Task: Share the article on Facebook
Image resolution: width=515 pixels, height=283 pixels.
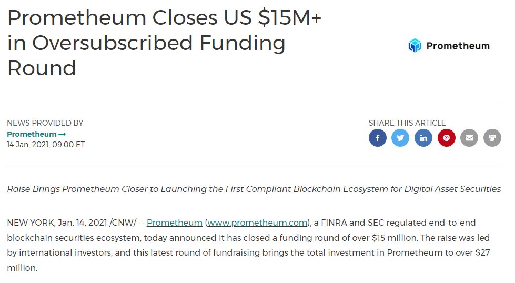Action: (x=378, y=138)
